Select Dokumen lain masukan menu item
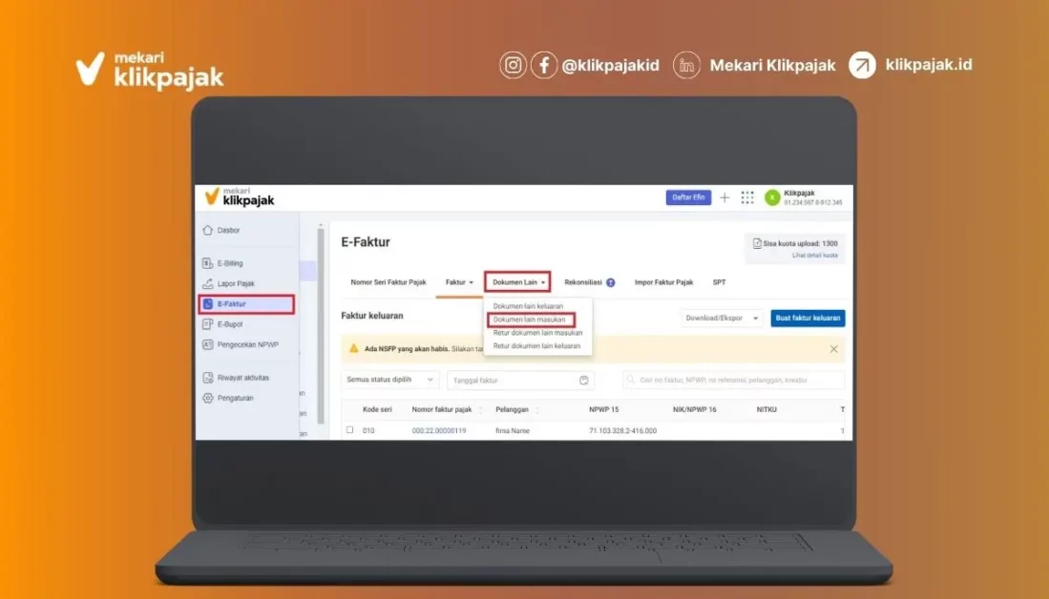 529,320
